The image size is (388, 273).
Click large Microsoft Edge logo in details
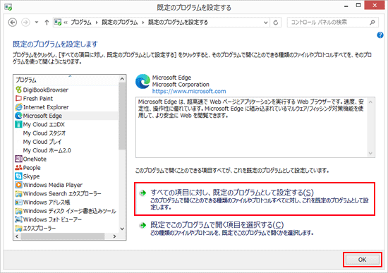143,82
